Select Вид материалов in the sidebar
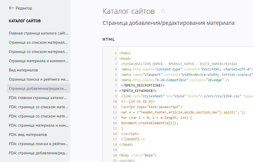 coord(23,70)
